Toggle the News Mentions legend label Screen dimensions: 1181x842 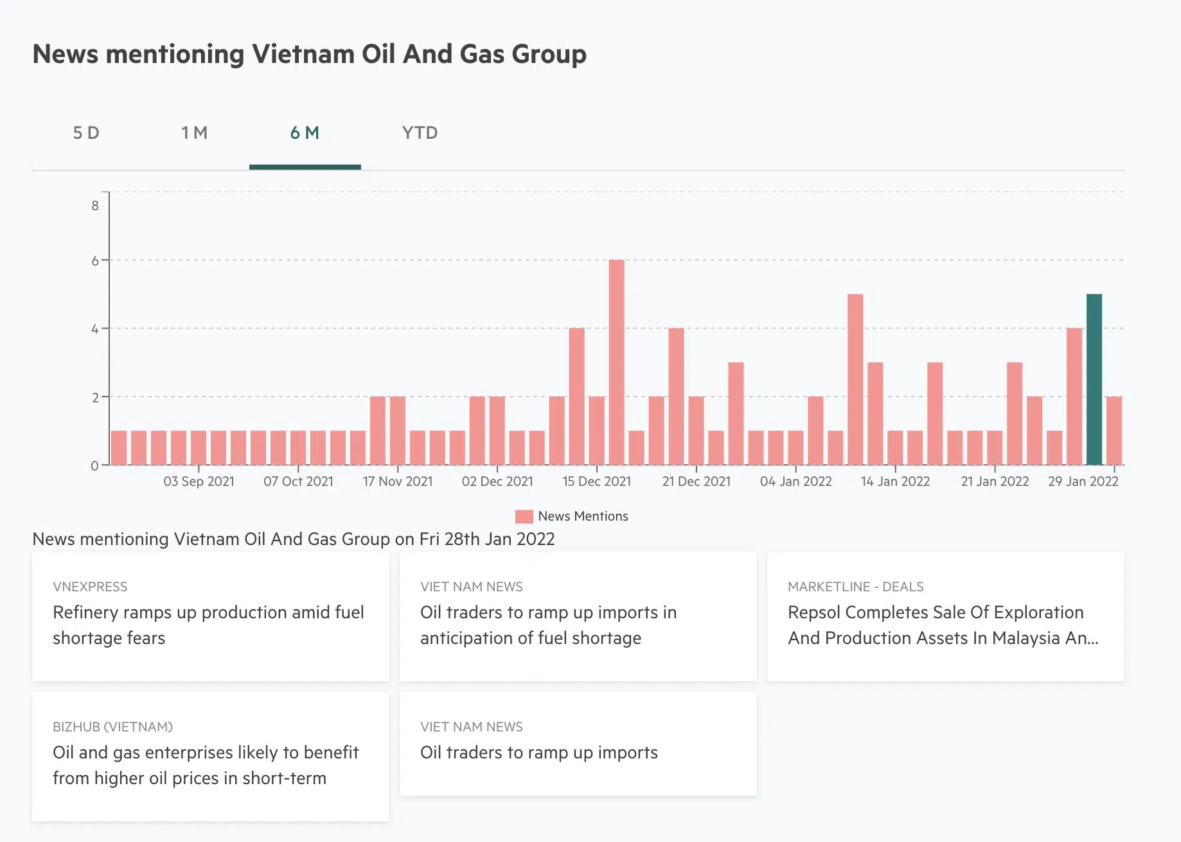[x=583, y=516]
